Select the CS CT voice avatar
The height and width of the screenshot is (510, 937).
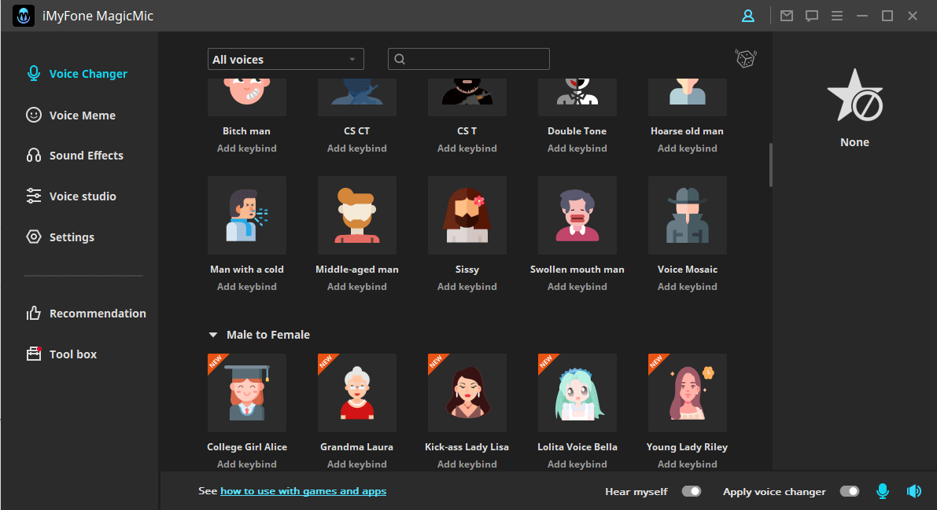click(356, 97)
